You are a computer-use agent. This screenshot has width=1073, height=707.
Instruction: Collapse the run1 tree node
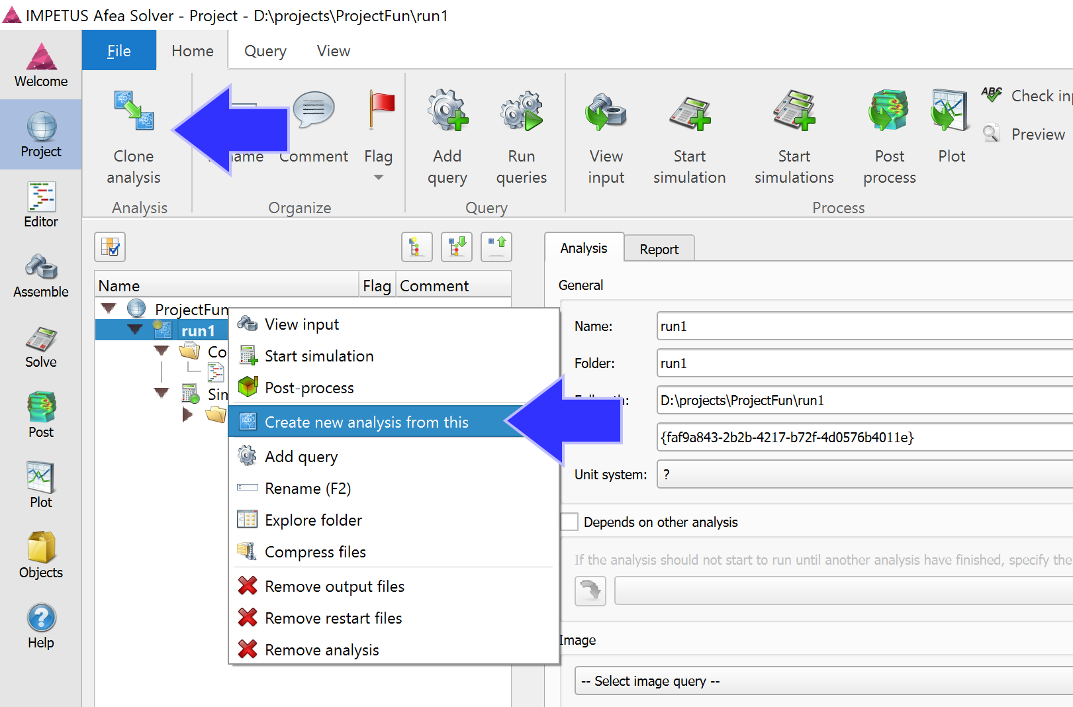click(x=135, y=329)
